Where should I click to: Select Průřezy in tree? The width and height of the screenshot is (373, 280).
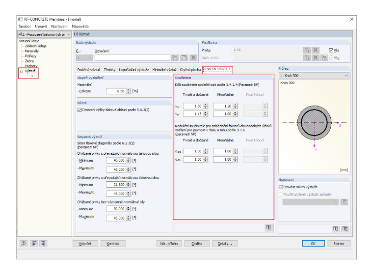(31, 56)
